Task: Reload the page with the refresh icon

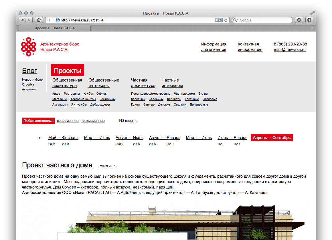Action: 226,20
